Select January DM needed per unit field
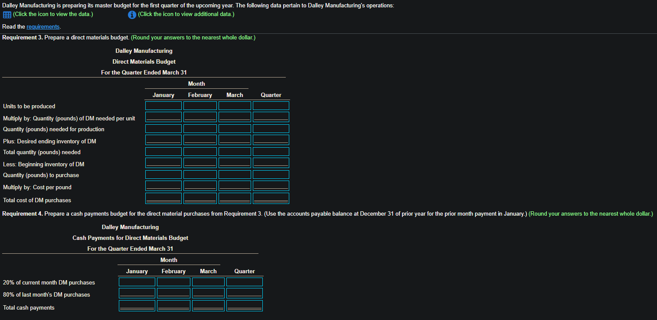This screenshot has height=320, width=657. coord(163,117)
